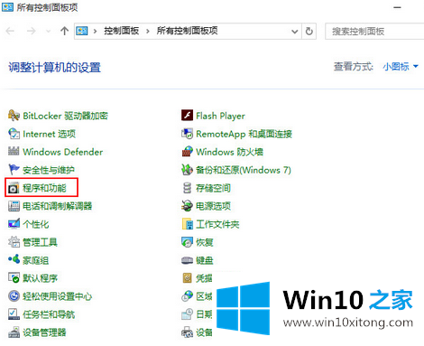This screenshot has height=346, width=424.
Task: Open the 电源选项 link
Action: tap(213, 206)
